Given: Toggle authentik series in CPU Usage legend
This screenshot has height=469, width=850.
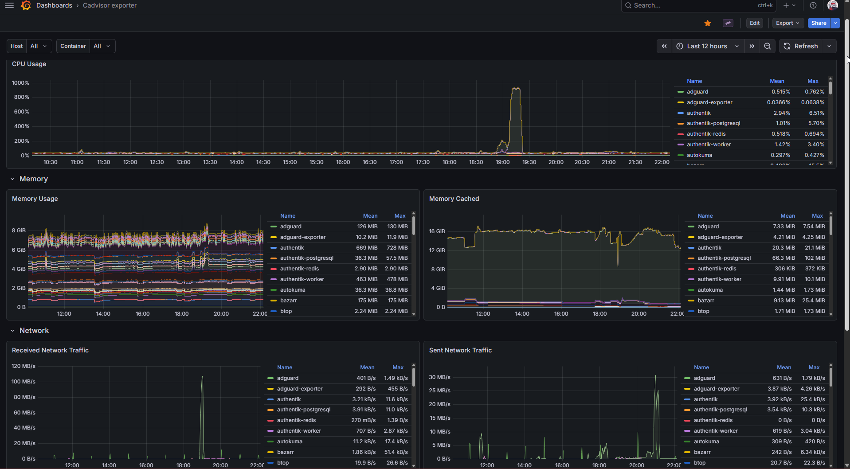Looking at the screenshot, I should [699, 113].
